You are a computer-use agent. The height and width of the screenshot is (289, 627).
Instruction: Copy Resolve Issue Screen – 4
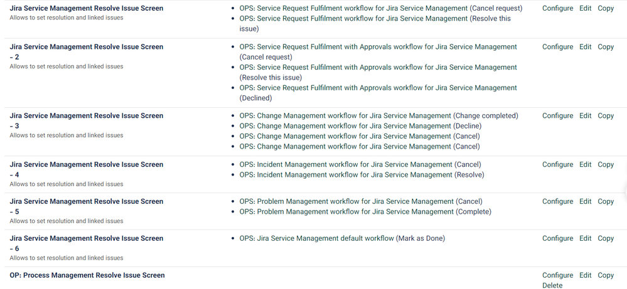point(606,164)
